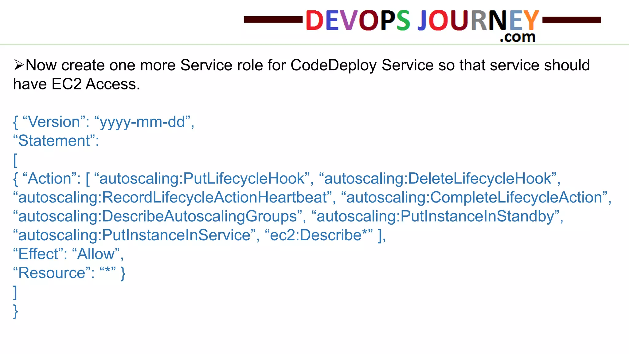Image resolution: width=629 pixels, height=354 pixels.
Task: Click the dark bar left of logo
Action: (x=273, y=20)
